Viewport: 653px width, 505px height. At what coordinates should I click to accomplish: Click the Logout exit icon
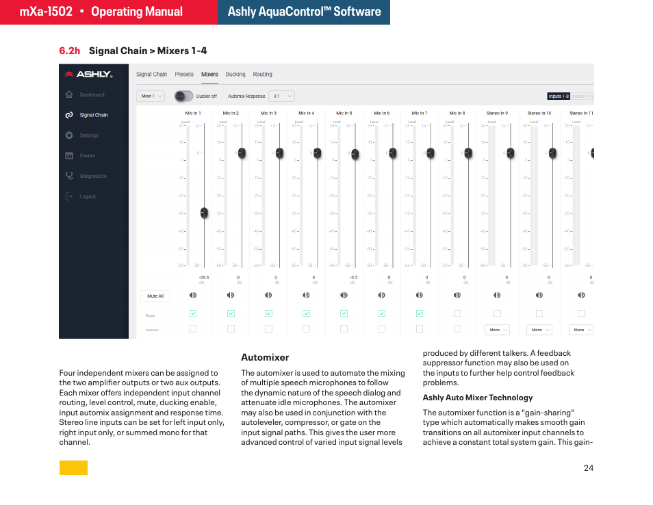69,196
